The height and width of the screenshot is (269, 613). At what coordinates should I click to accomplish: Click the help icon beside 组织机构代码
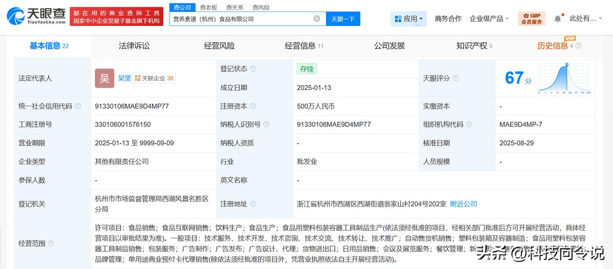pos(469,124)
